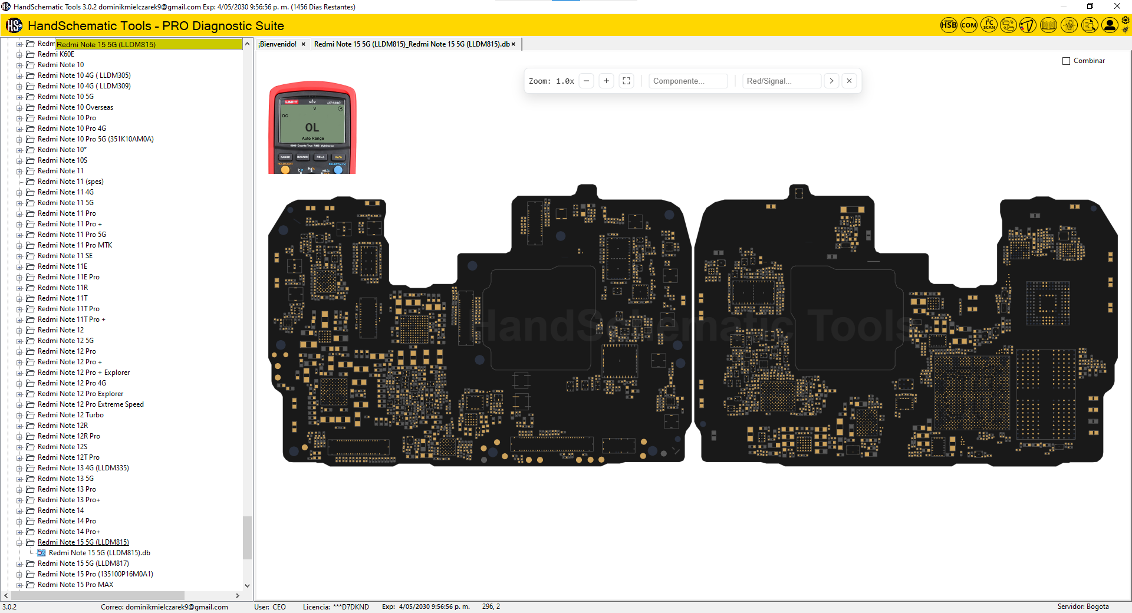Click the tree vertical scrollbar thumb
This screenshot has height=613, width=1132.
coord(248,538)
